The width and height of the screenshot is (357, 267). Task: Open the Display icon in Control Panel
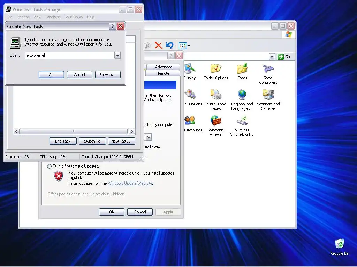190,72
